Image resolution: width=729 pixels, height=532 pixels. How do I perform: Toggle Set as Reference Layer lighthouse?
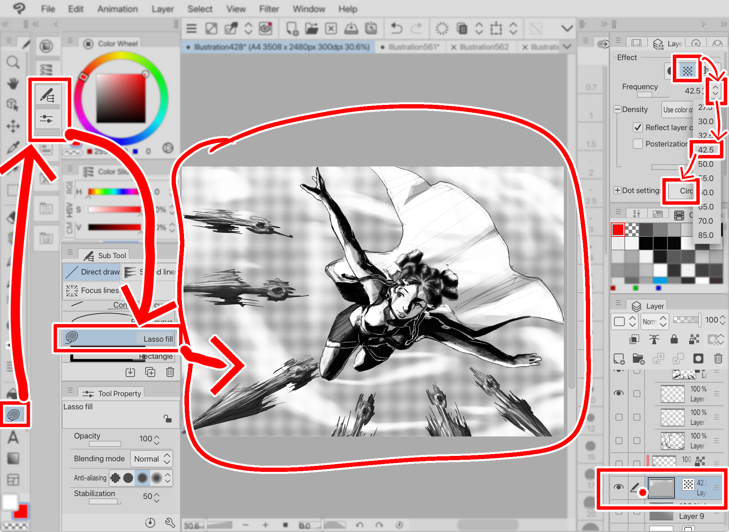coord(654,339)
